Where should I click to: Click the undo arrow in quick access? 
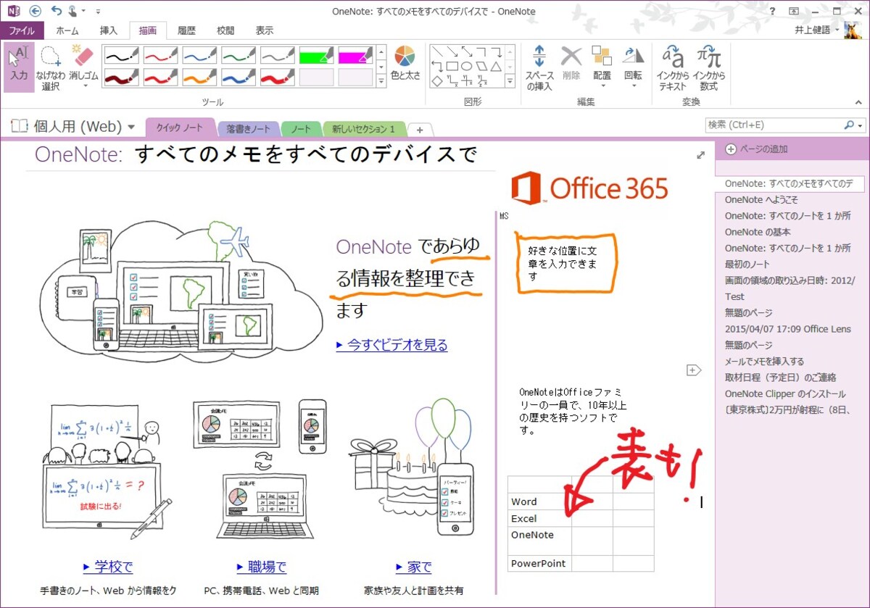57,11
